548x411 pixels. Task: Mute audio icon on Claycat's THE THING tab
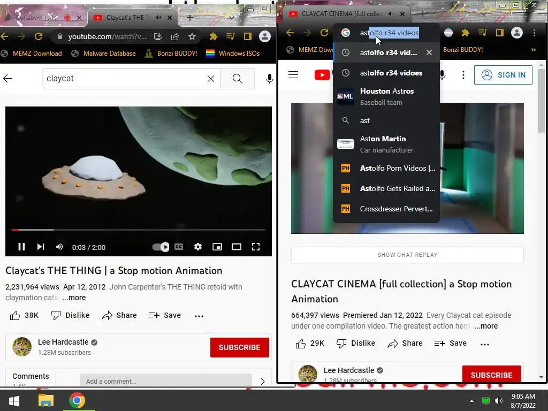tap(158, 18)
